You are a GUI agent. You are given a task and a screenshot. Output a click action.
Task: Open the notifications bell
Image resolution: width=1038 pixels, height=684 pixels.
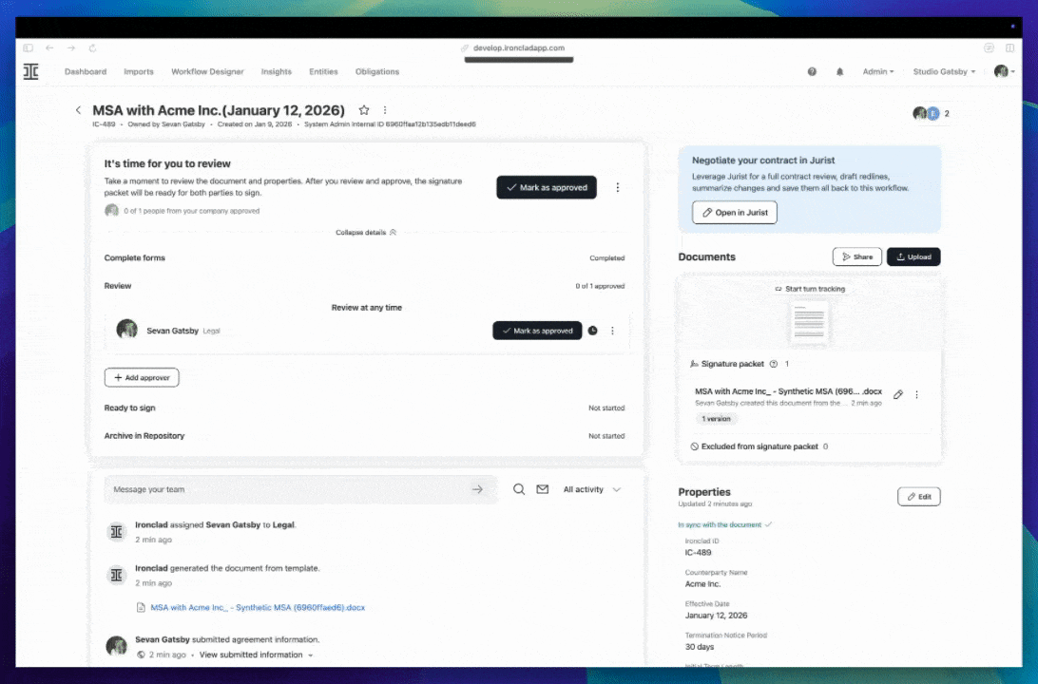coord(839,71)
